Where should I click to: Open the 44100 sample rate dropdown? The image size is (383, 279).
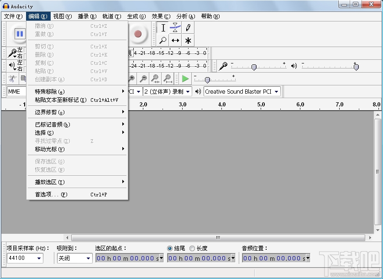(25, 258)
